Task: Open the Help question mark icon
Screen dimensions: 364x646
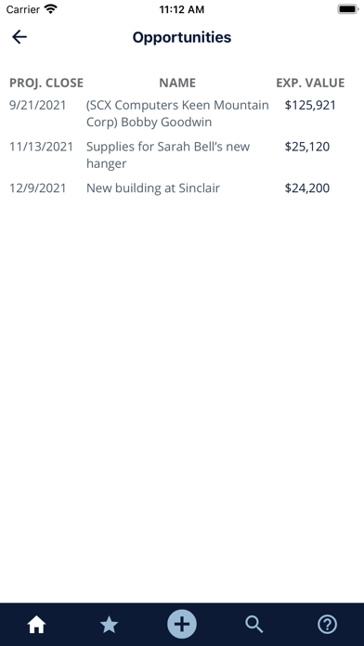Action: pos(327,625)
